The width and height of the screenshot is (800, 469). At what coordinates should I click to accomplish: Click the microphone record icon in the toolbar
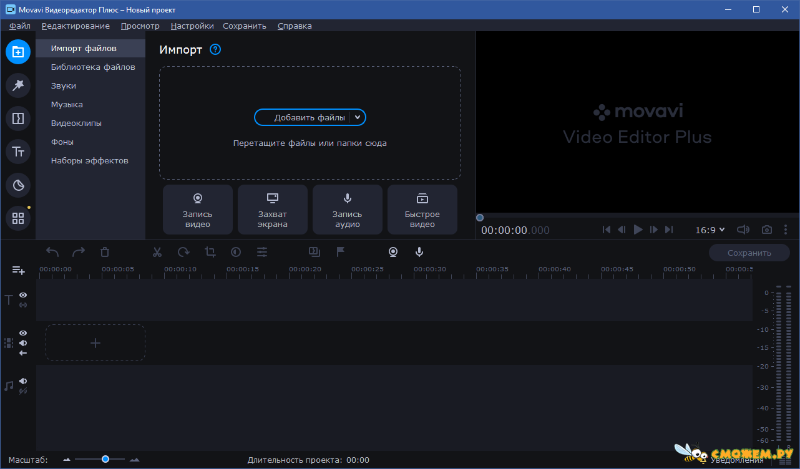click(419, 252)
